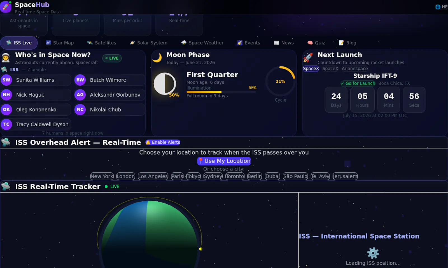Choose Paris as the city
This screenshot has height=268, width=448.
click(x=177, y=176)
